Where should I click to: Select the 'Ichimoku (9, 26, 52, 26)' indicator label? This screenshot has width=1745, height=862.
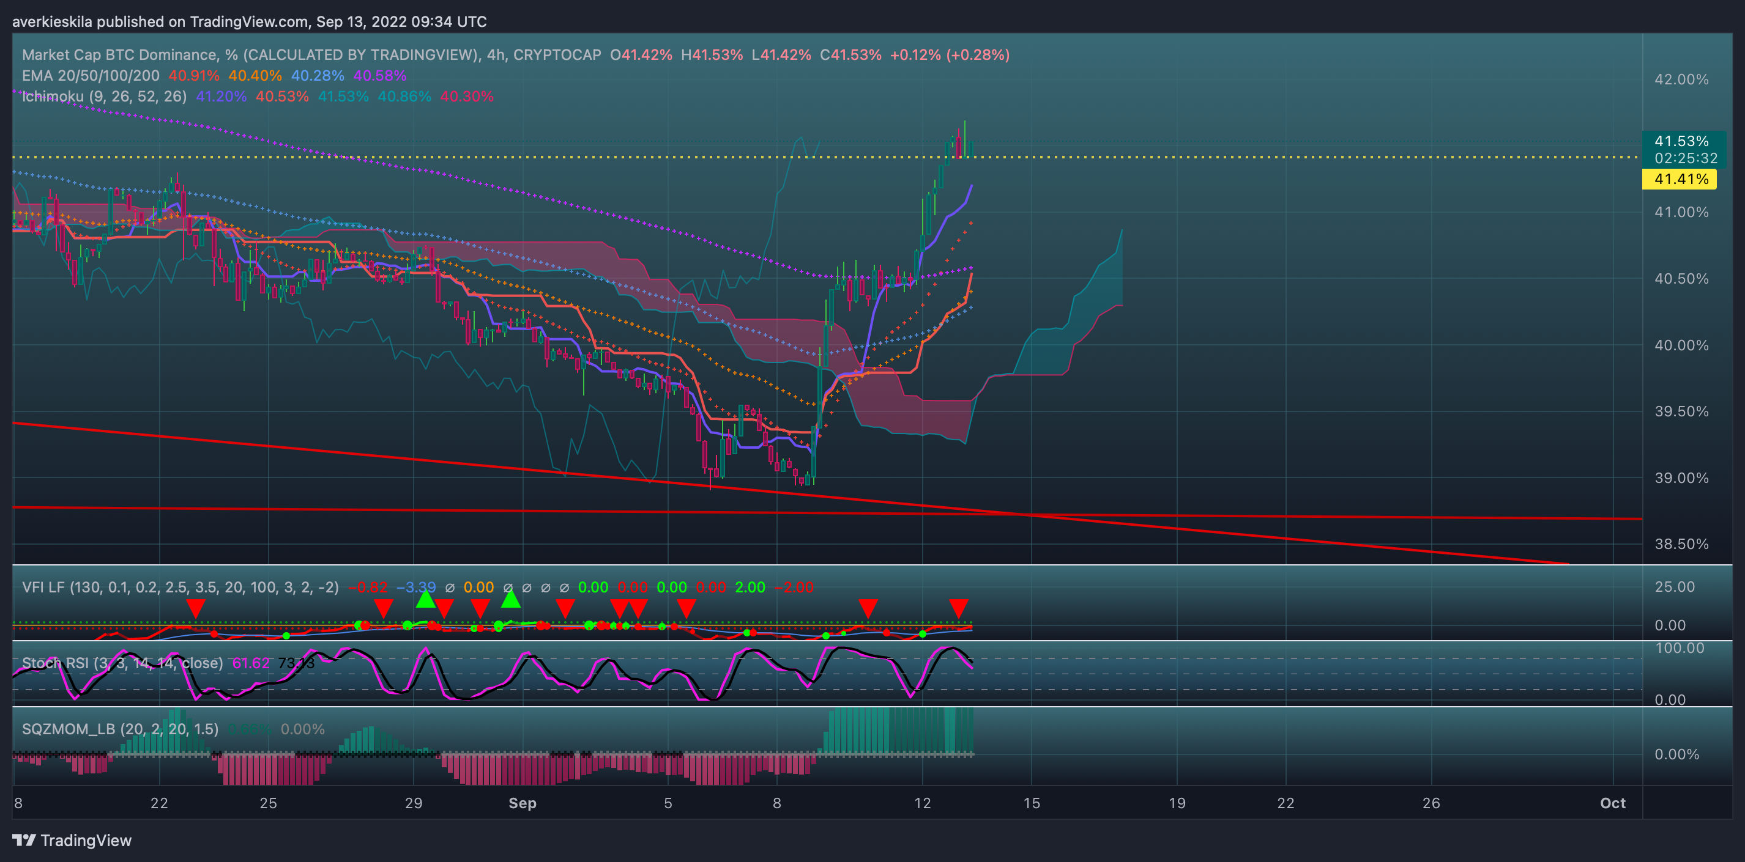(104, 96)
